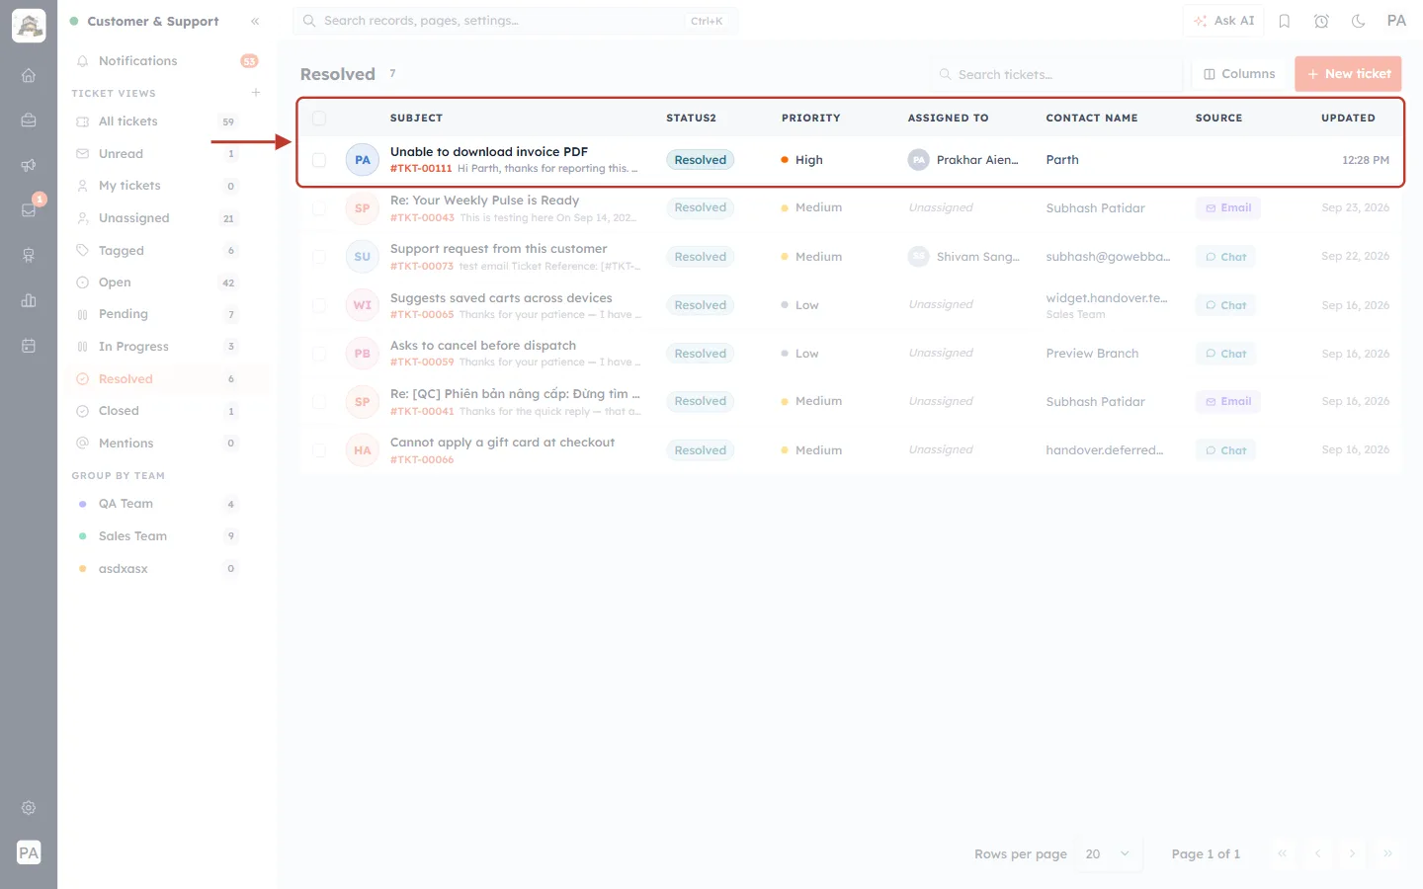Go to the first page of tickets
The image size is (1423, 889).
1282,853
